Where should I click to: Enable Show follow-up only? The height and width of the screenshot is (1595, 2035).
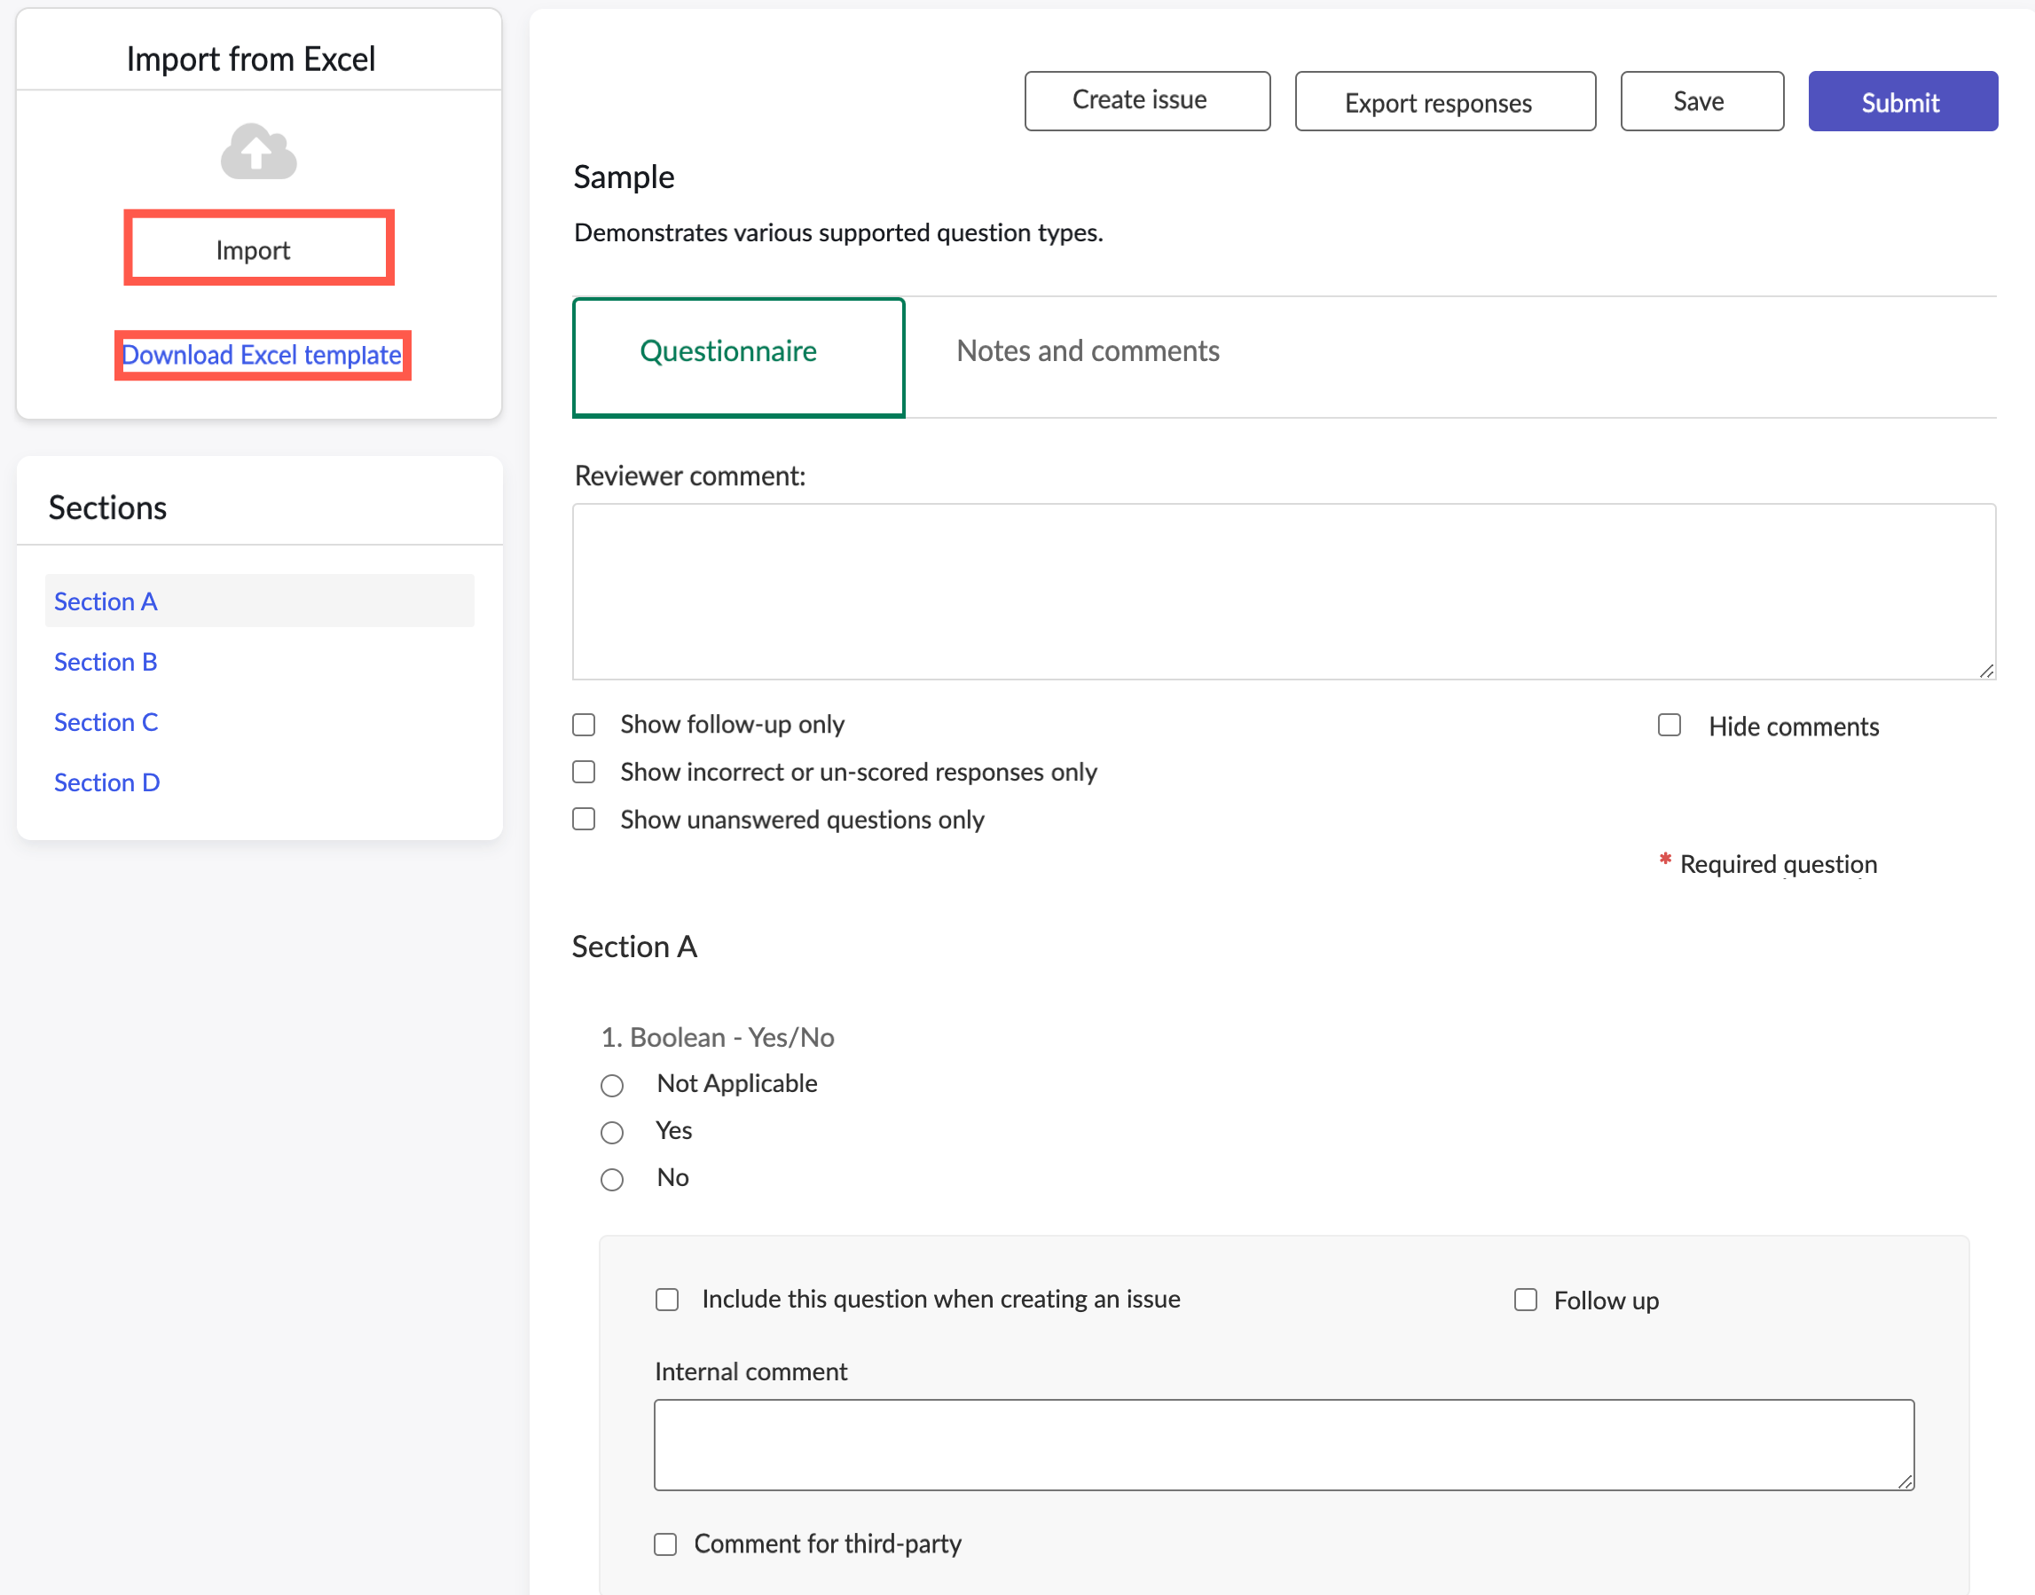tap(584, 725)
